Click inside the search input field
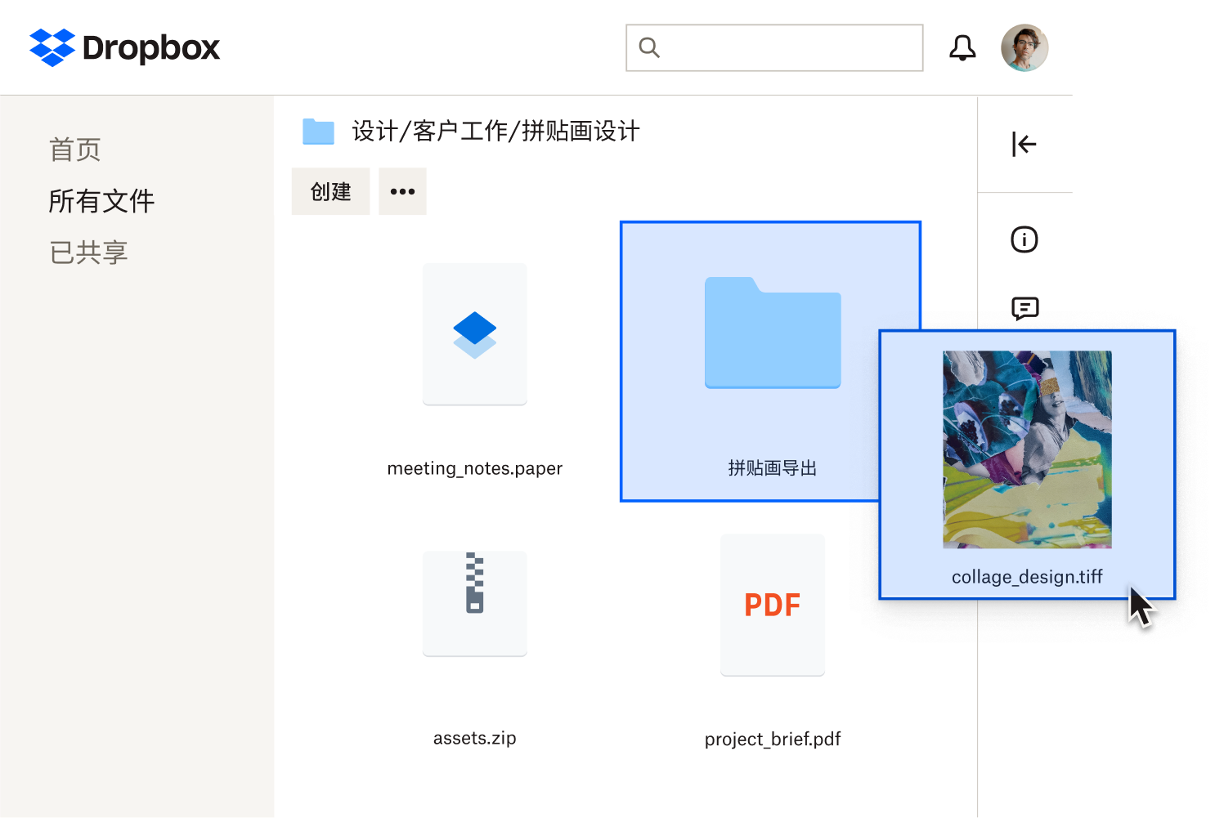Screen dimensions: 1224x818 tap(773, 47)
